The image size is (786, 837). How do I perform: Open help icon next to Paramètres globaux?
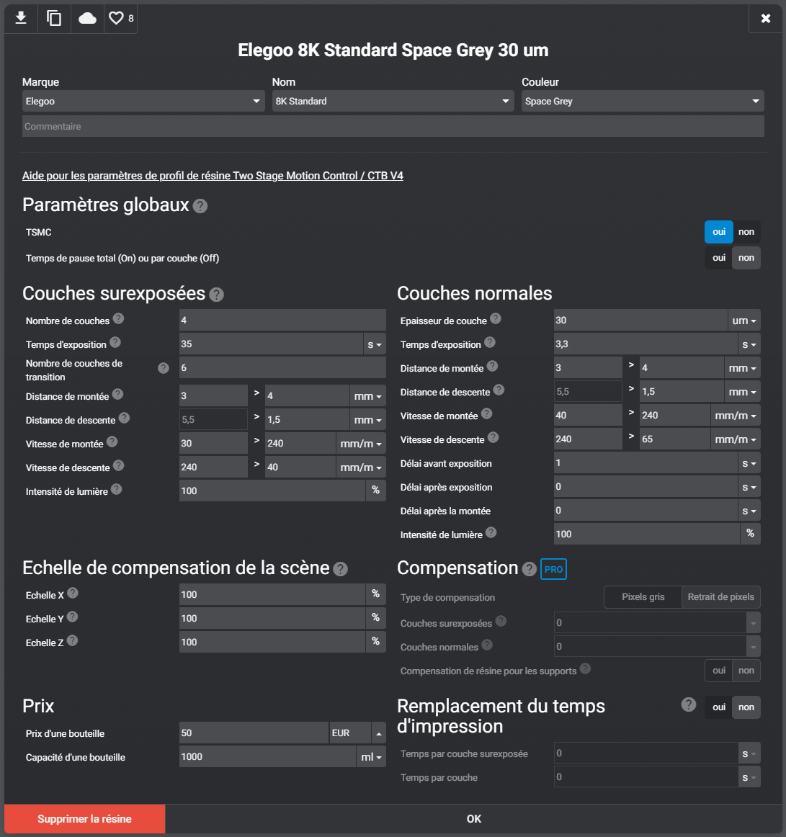point(200,206)
